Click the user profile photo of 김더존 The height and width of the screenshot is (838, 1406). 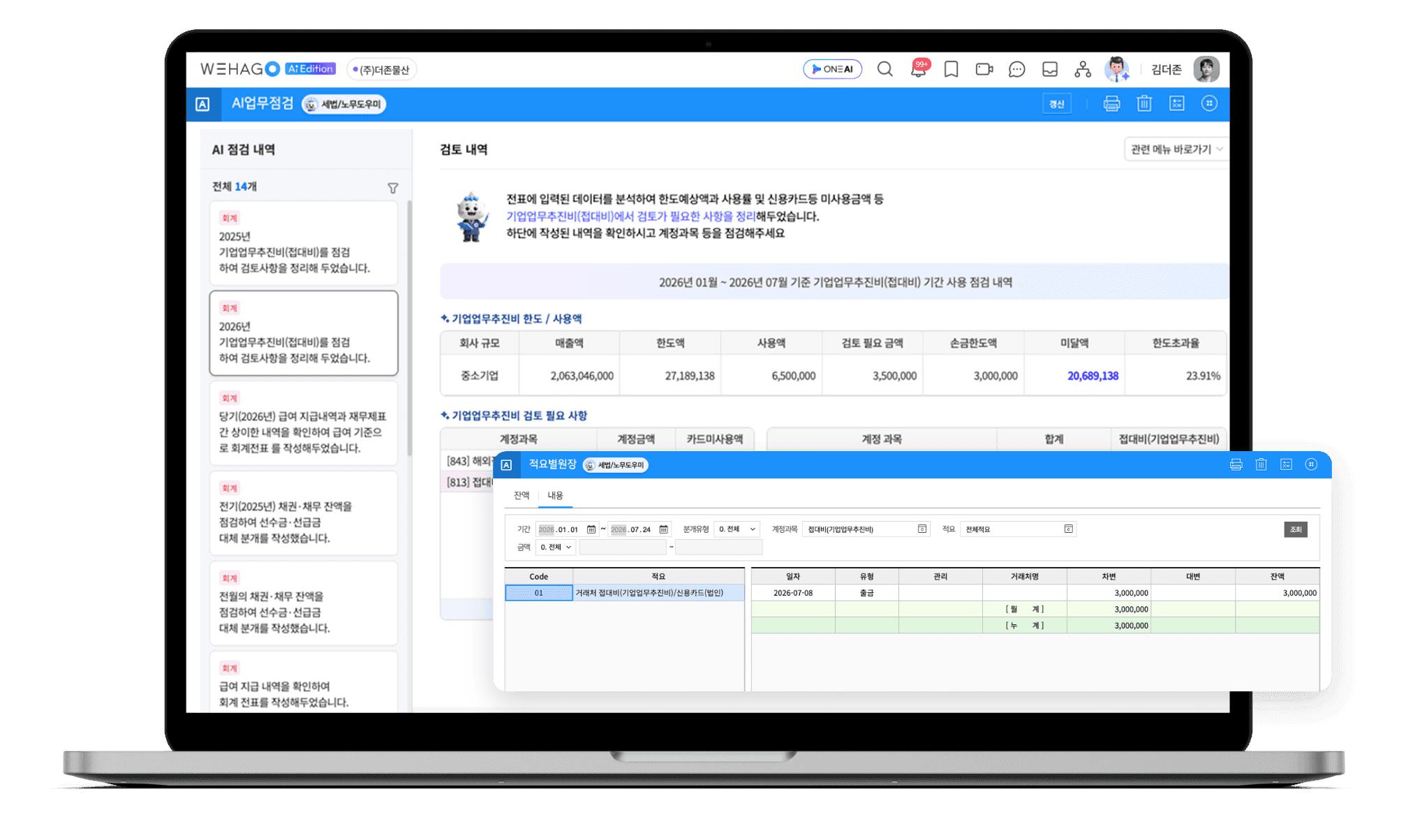1206,69
